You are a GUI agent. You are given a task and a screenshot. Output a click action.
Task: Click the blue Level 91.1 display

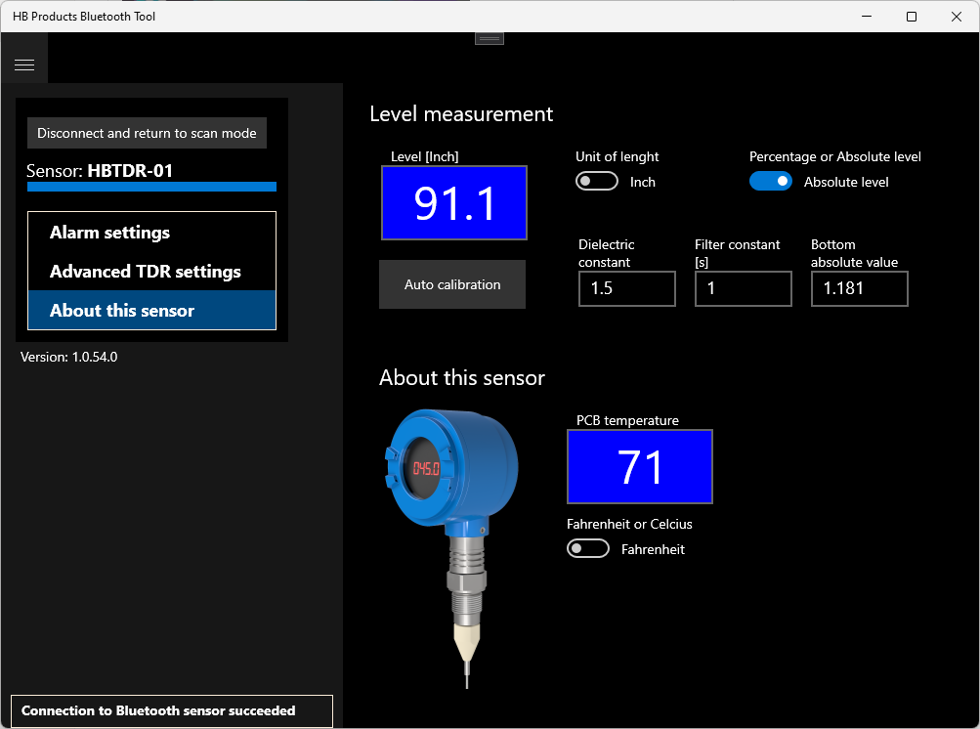click(454, 202)
